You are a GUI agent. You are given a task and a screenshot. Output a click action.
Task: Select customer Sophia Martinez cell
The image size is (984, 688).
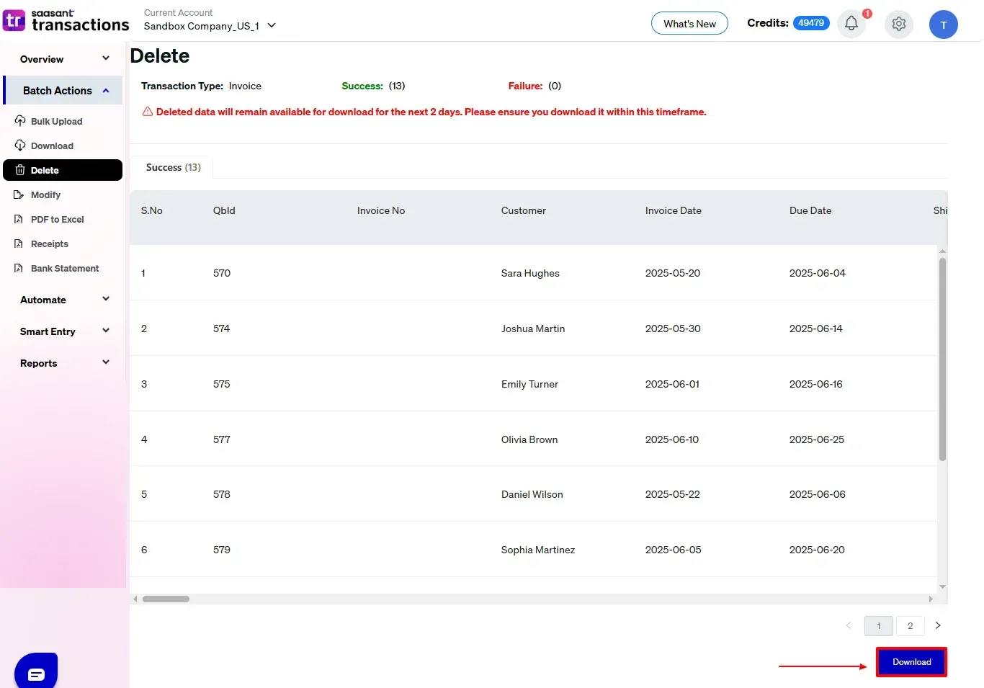click(x=537, y=550)
